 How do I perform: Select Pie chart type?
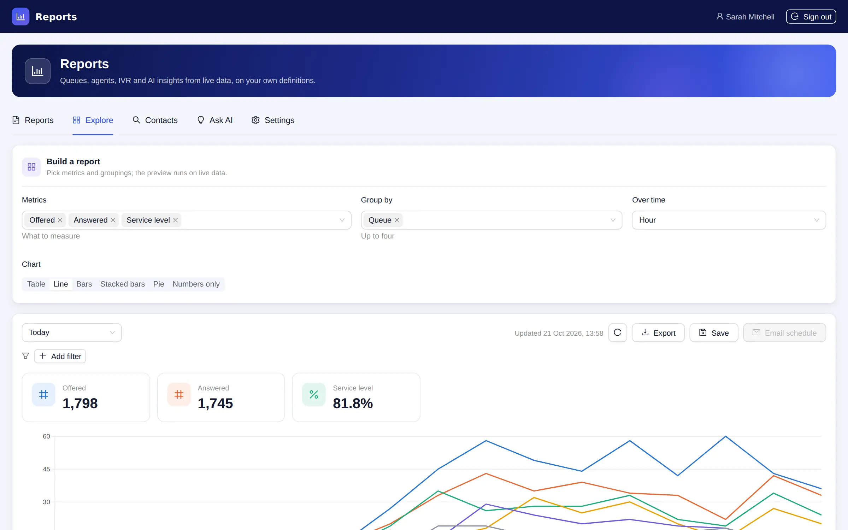[x=159, y=284]
